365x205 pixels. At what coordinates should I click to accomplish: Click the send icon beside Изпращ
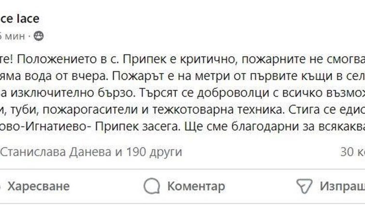304,186
